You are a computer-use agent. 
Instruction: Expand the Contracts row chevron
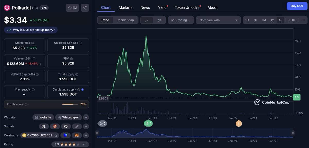(x=86, y=135)
